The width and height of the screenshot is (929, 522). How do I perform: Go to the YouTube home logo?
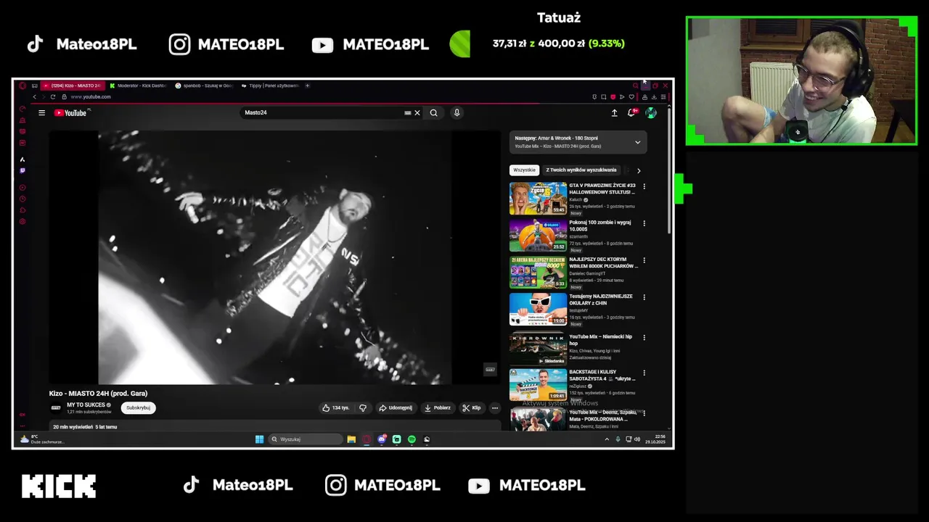click(x=71, y=112)
